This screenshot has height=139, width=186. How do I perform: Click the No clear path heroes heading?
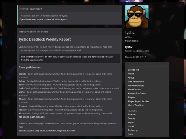coord(32,117)
